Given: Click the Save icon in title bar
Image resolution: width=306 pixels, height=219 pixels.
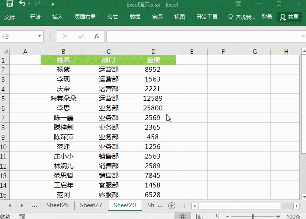Looking at the screenshot, I should click(x=9, y=4).
